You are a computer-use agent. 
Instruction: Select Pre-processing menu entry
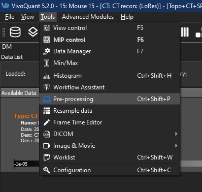[110, 99]
